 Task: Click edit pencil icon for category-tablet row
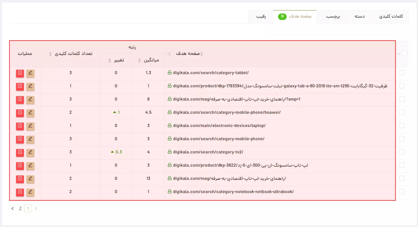point(30,73)
